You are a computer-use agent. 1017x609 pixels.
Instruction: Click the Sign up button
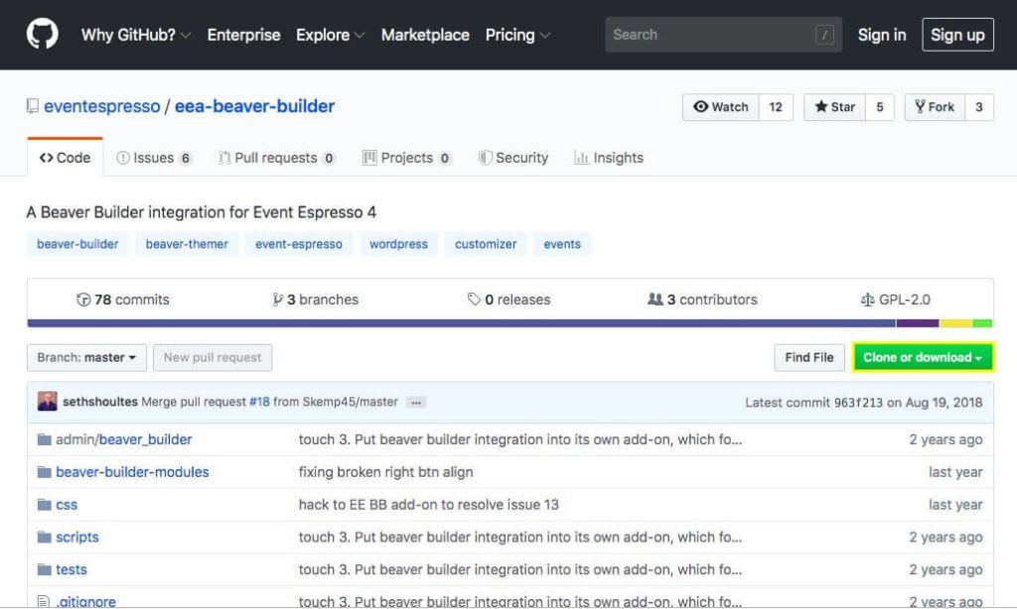(957, 35)
